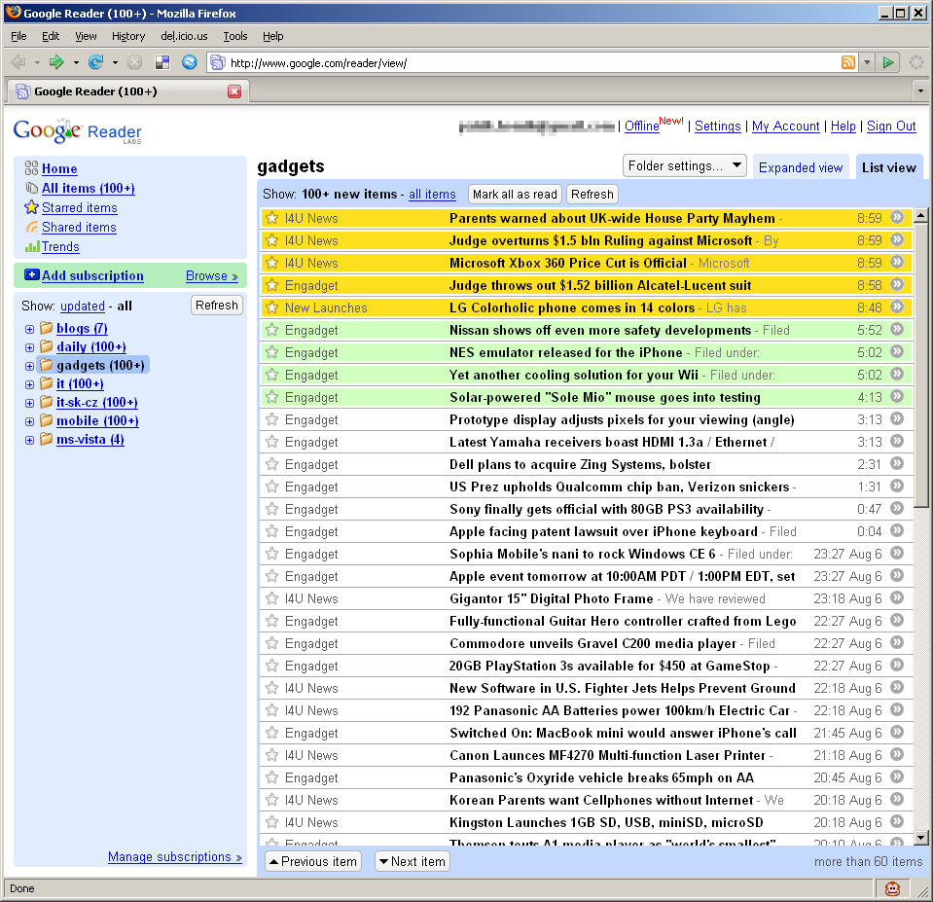
Task: Switch to Expanded view tab
Action: pyautogui.click(x=801, y=167)
